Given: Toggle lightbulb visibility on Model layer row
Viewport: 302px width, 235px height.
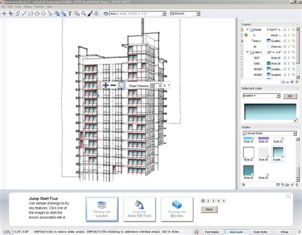Looking at the screenshot, I should point(289,29).
